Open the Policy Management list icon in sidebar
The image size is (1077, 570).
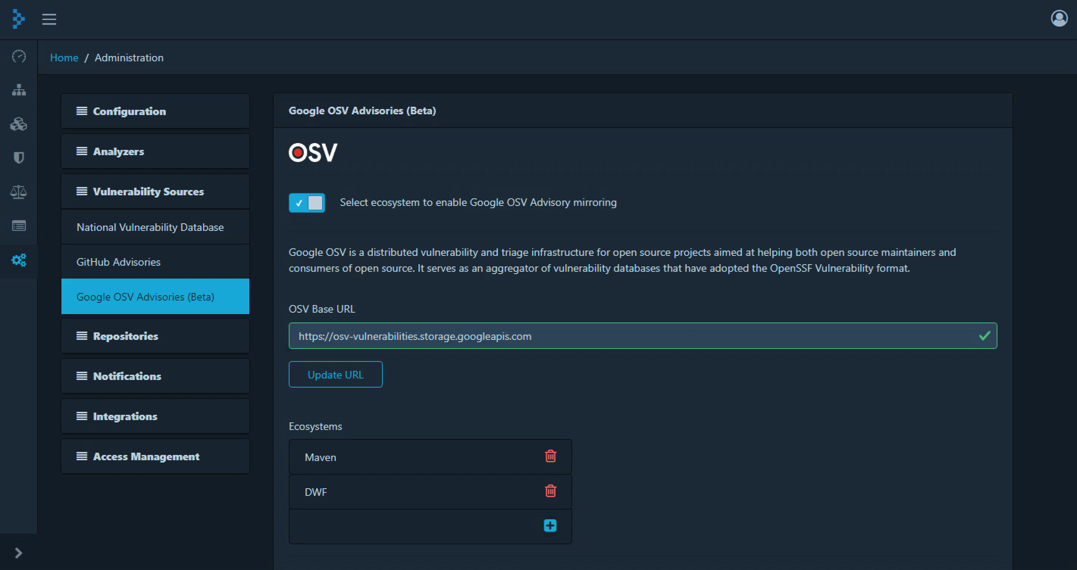point(19,226)
